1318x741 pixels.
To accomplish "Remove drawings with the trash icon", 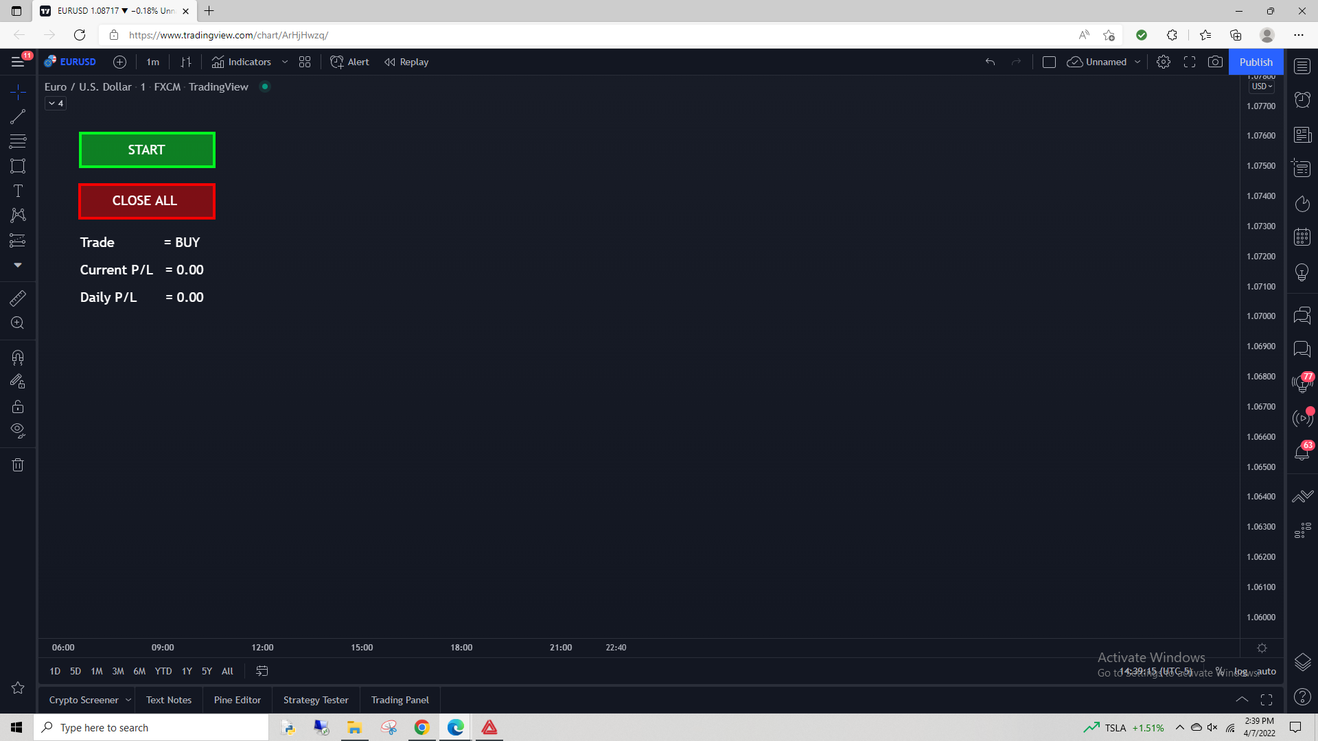I will click(x=18, y=465).
